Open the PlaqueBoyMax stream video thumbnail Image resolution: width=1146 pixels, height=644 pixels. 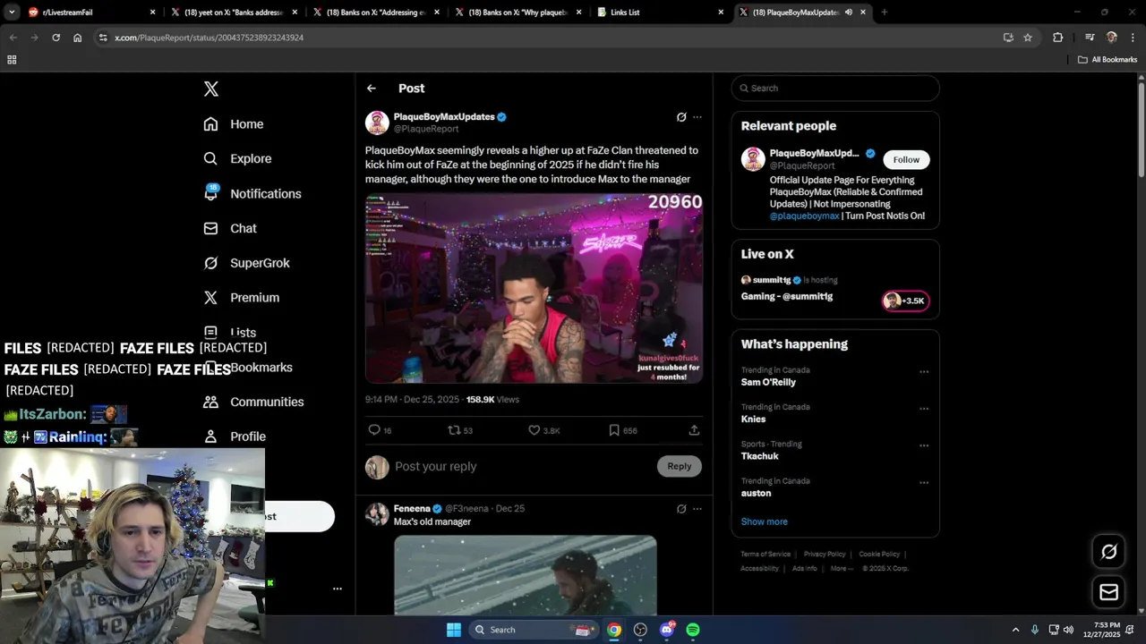click(534, 288)
